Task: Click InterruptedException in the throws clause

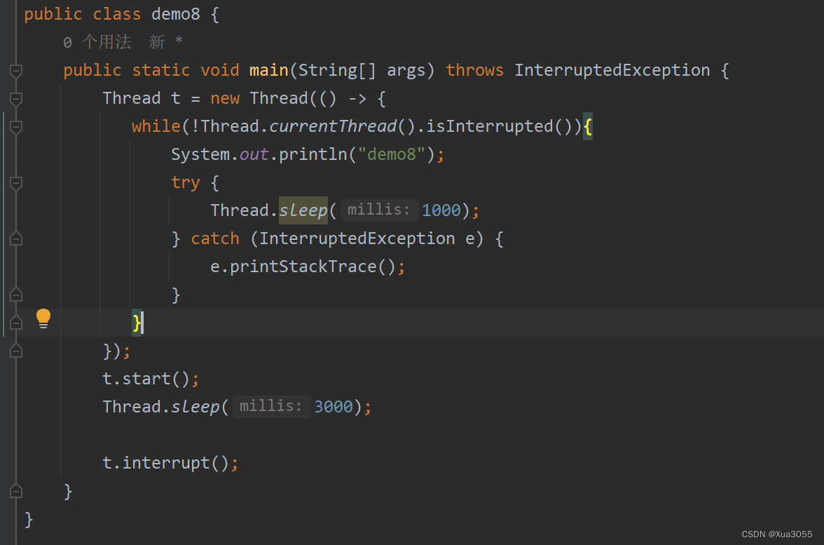Action: click(612, 69)
